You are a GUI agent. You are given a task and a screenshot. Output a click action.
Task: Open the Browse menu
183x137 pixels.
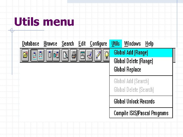point(50,44)
